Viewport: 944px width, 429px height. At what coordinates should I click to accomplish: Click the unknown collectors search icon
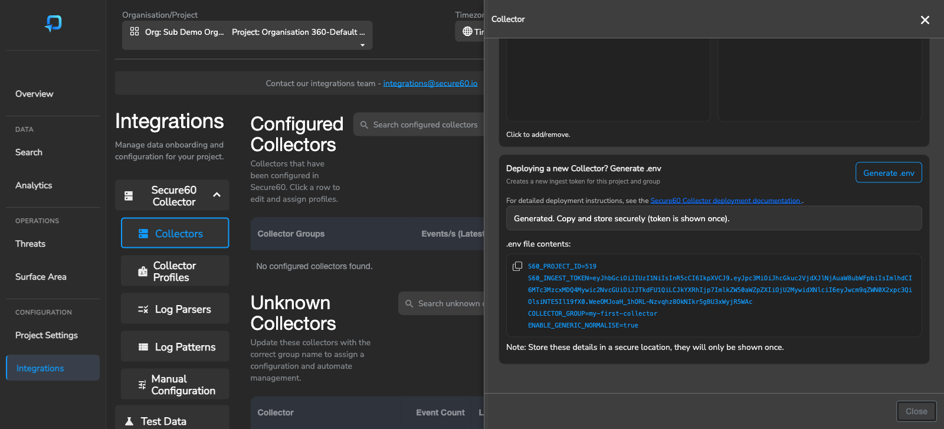(409, 304)
